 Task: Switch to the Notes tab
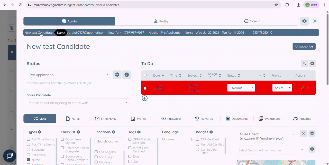point(73,119)
